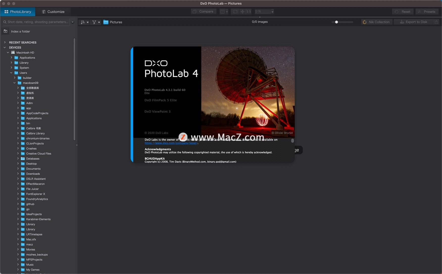Open Nik Collection
This screenshot has width=442, height=274.
(x=376, y=22)
